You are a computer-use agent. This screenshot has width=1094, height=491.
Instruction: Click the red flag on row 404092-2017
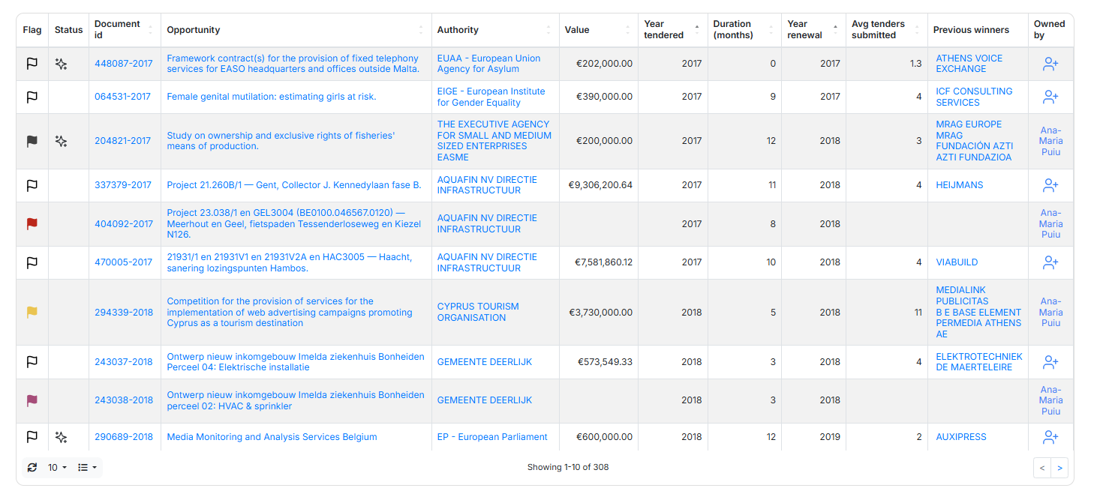pyautogui.click(x=32, y=224)
